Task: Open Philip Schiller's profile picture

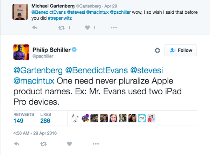Action: coord(21,52)
